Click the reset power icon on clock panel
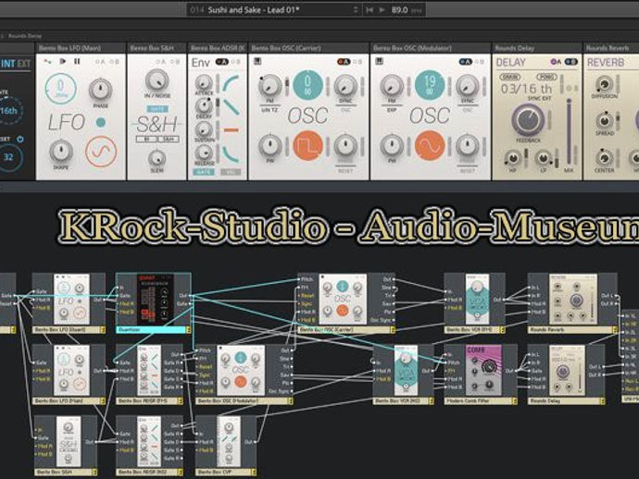This screenshot has width=639, height=479. coord(20,140)
